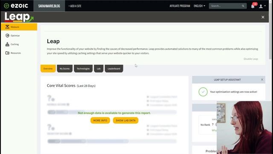This screenshot has height=154, width=273.
Task: Click the LEAP SETUP ASSISTANT header
Action: tap(227, 80)
